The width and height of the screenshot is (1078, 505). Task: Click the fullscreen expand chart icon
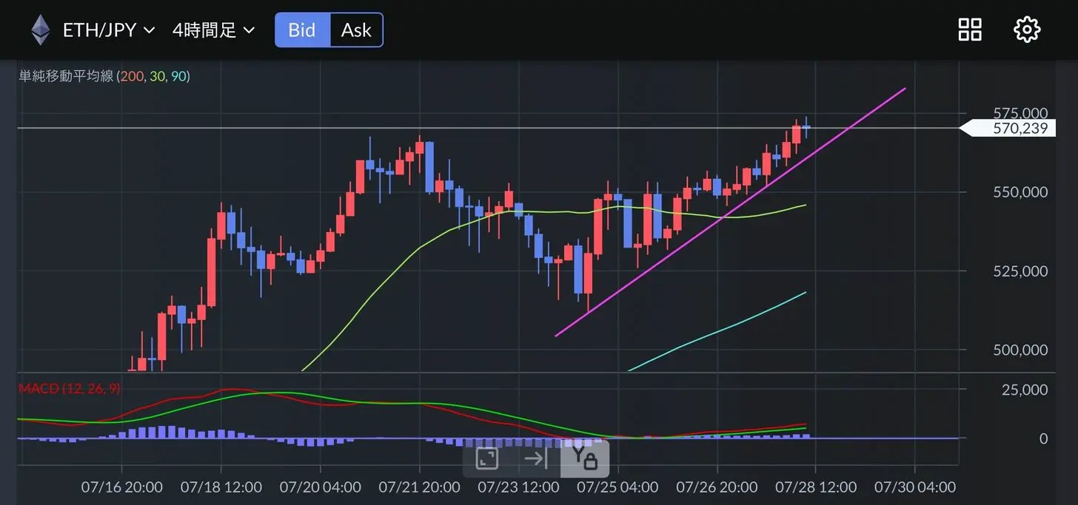(486, 459)
